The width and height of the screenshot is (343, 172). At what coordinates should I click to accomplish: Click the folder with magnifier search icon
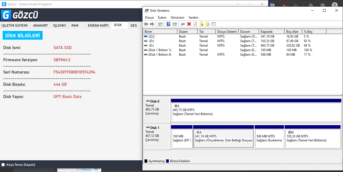click(x=207, y=24)
